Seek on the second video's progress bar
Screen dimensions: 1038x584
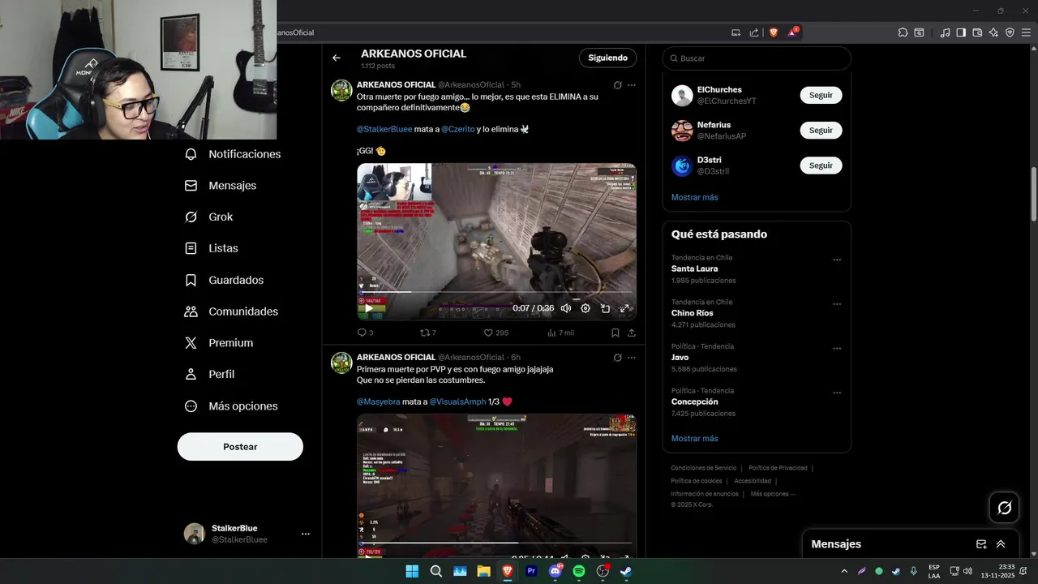click(x=496, y=543)
